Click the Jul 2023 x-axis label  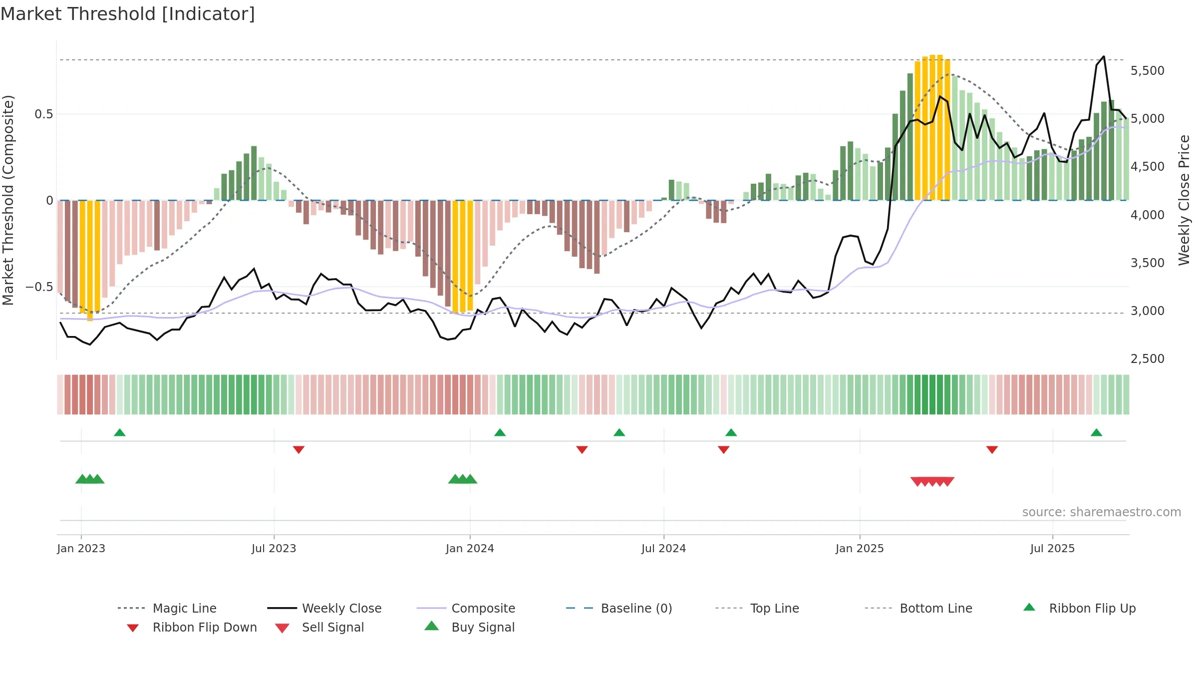pos(274,548)
